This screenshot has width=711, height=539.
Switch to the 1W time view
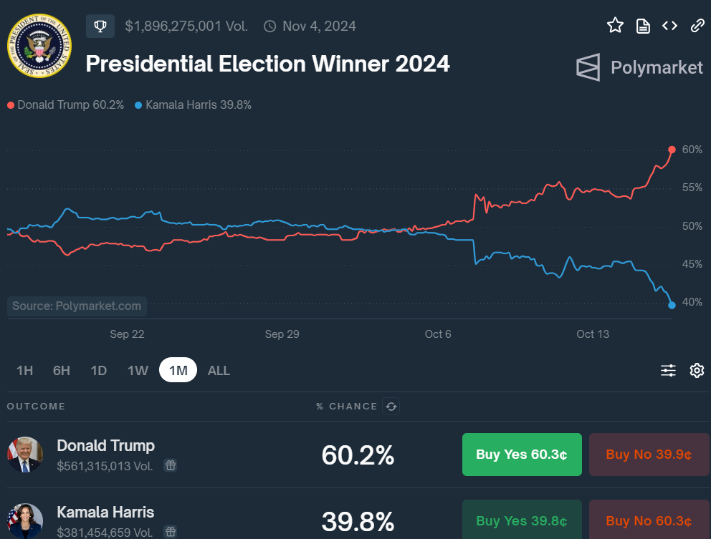coord(137,370)
